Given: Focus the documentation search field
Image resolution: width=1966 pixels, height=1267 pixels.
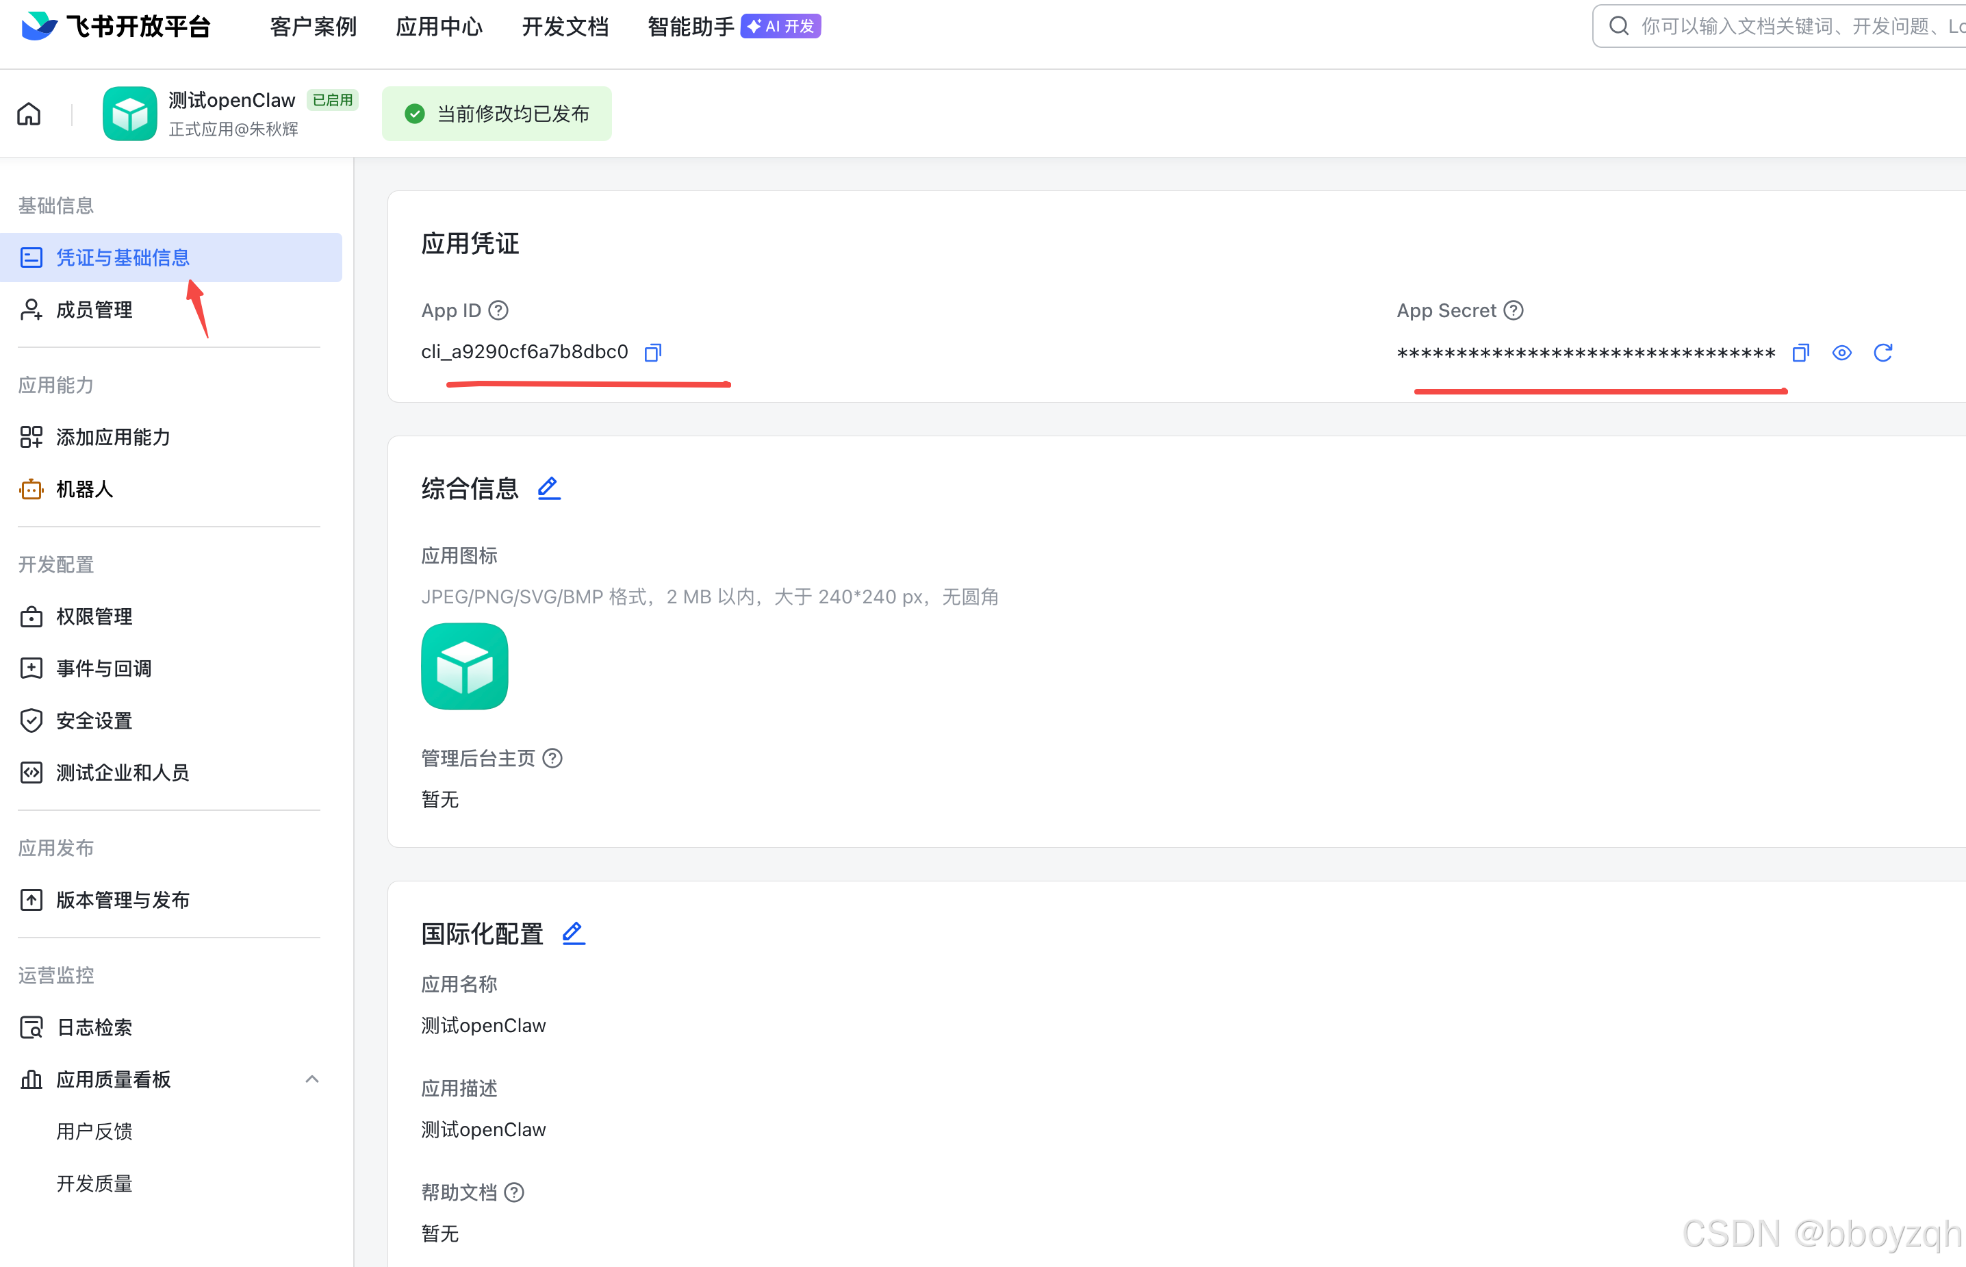Looking at the screenshot, I should click(x=1793, y=26).
